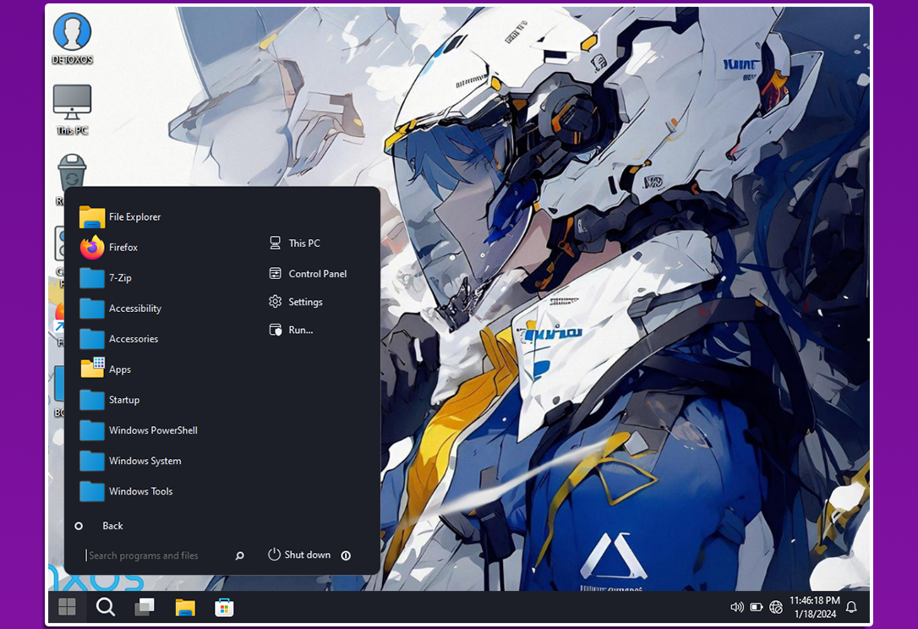The height and width of the screenshot is (629, 918).
Task: Open the taskbar Search magnifier icon
Action: [106, 607]
